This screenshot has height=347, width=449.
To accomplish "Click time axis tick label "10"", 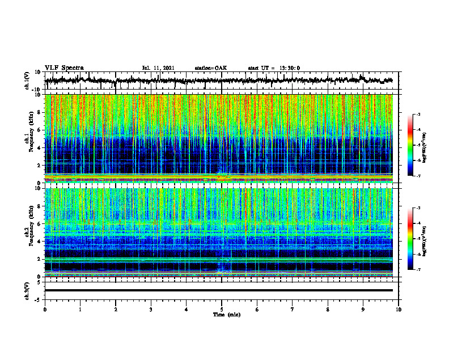I will tap(399, 310).
